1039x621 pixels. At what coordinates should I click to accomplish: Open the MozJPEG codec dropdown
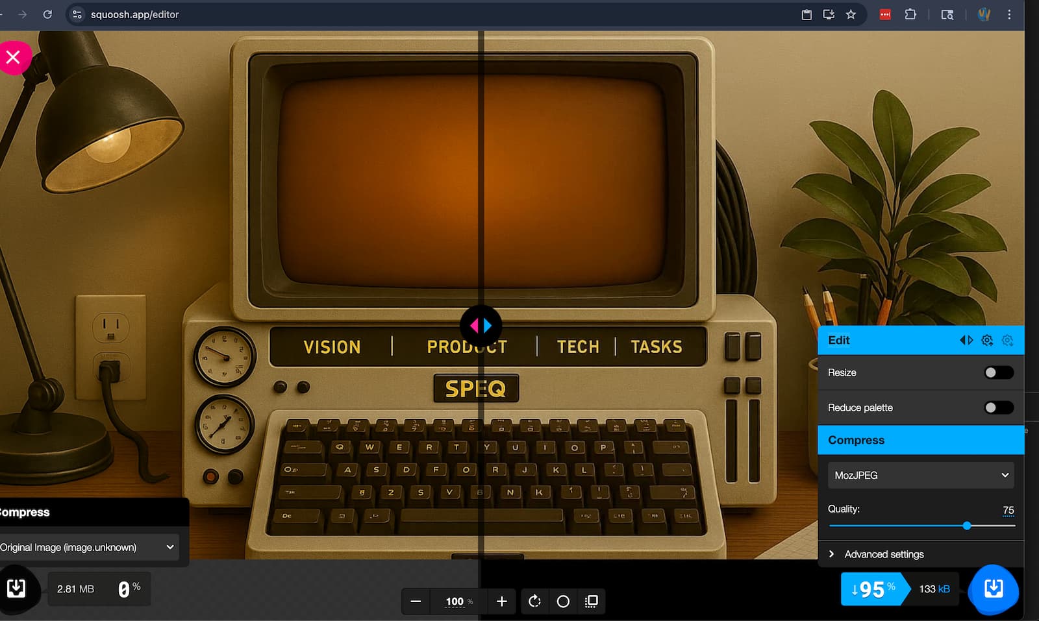click(921, 475)
